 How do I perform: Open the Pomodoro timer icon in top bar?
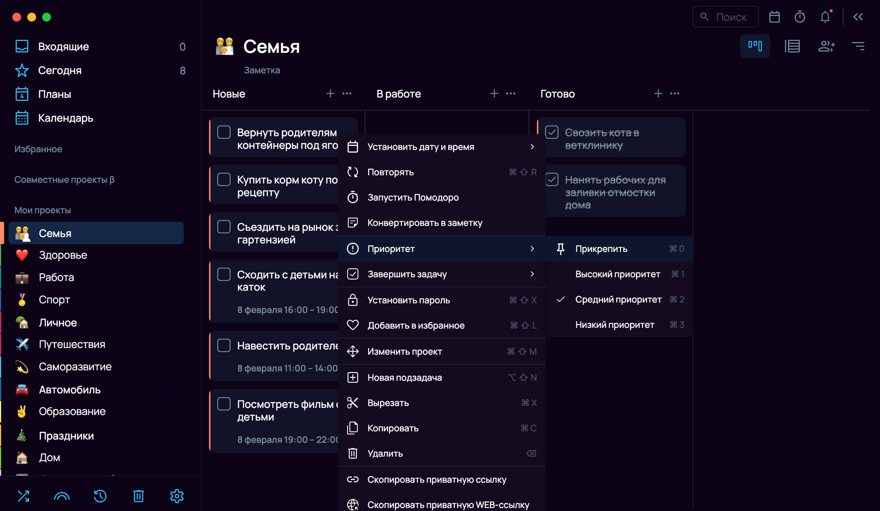800,17
